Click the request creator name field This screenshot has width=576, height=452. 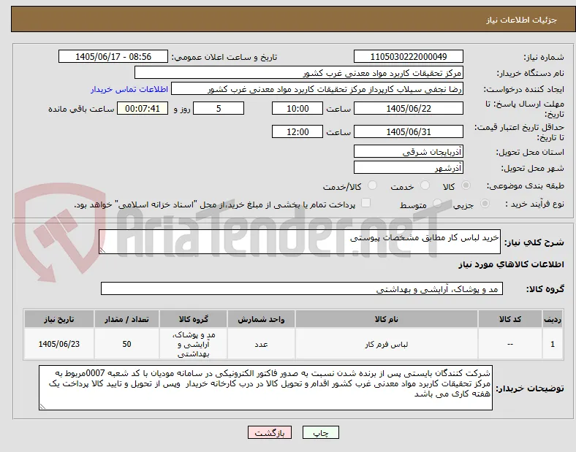[317, 89]
